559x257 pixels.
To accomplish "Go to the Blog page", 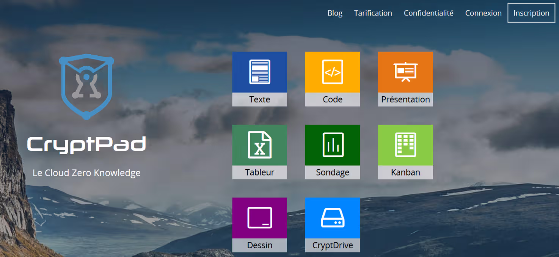I will [335, 13].
